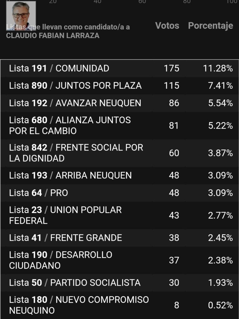Click the candidate name CLAUDIO FABIAN LARRAZA
This screenshot has height=319, width=239.
pos(53,36)
